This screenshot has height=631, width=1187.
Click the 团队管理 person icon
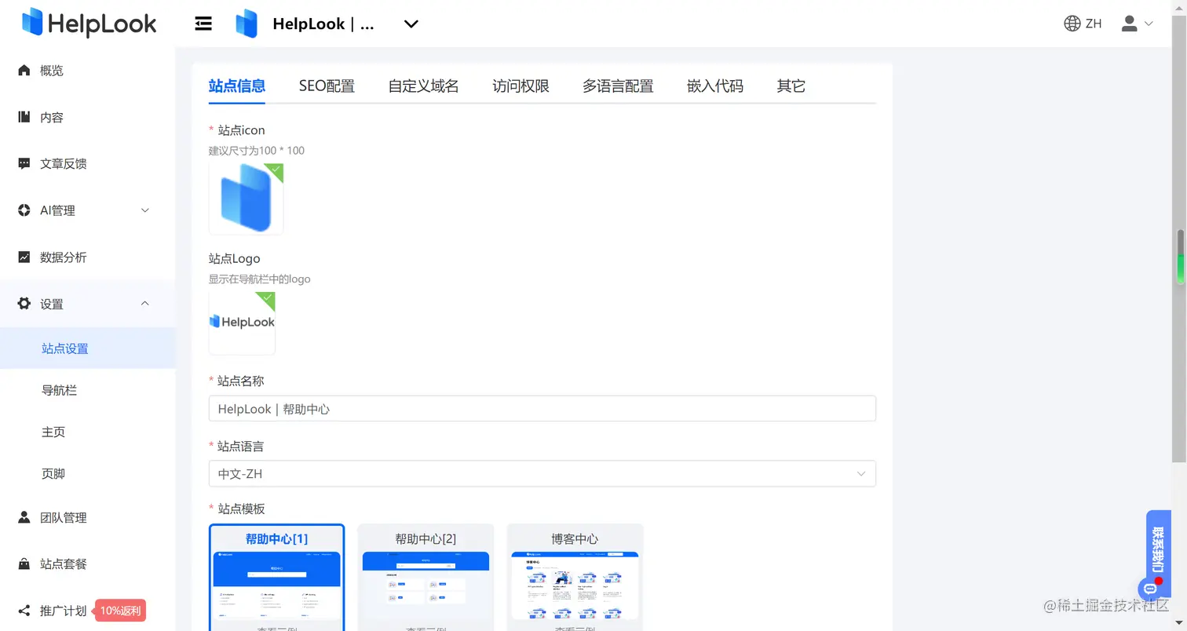pyautogui.click(x=24, y=517)
